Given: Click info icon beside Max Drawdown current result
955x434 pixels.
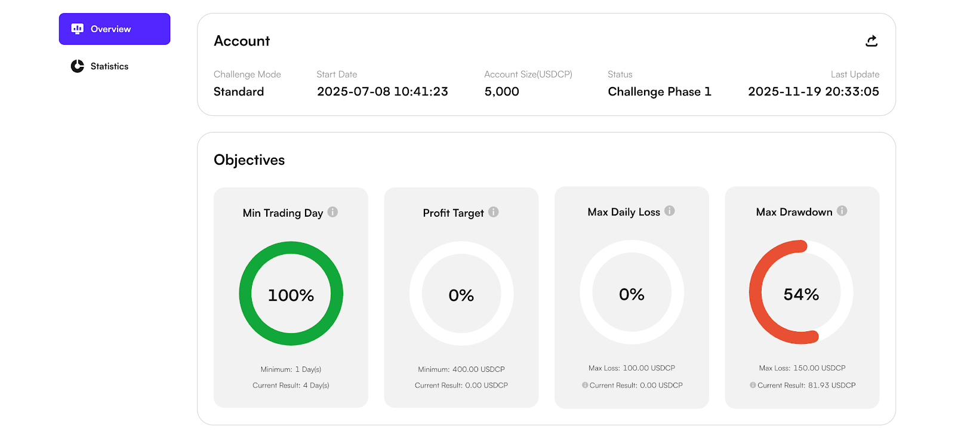Looking at the screenshot, I should (753, 385).
